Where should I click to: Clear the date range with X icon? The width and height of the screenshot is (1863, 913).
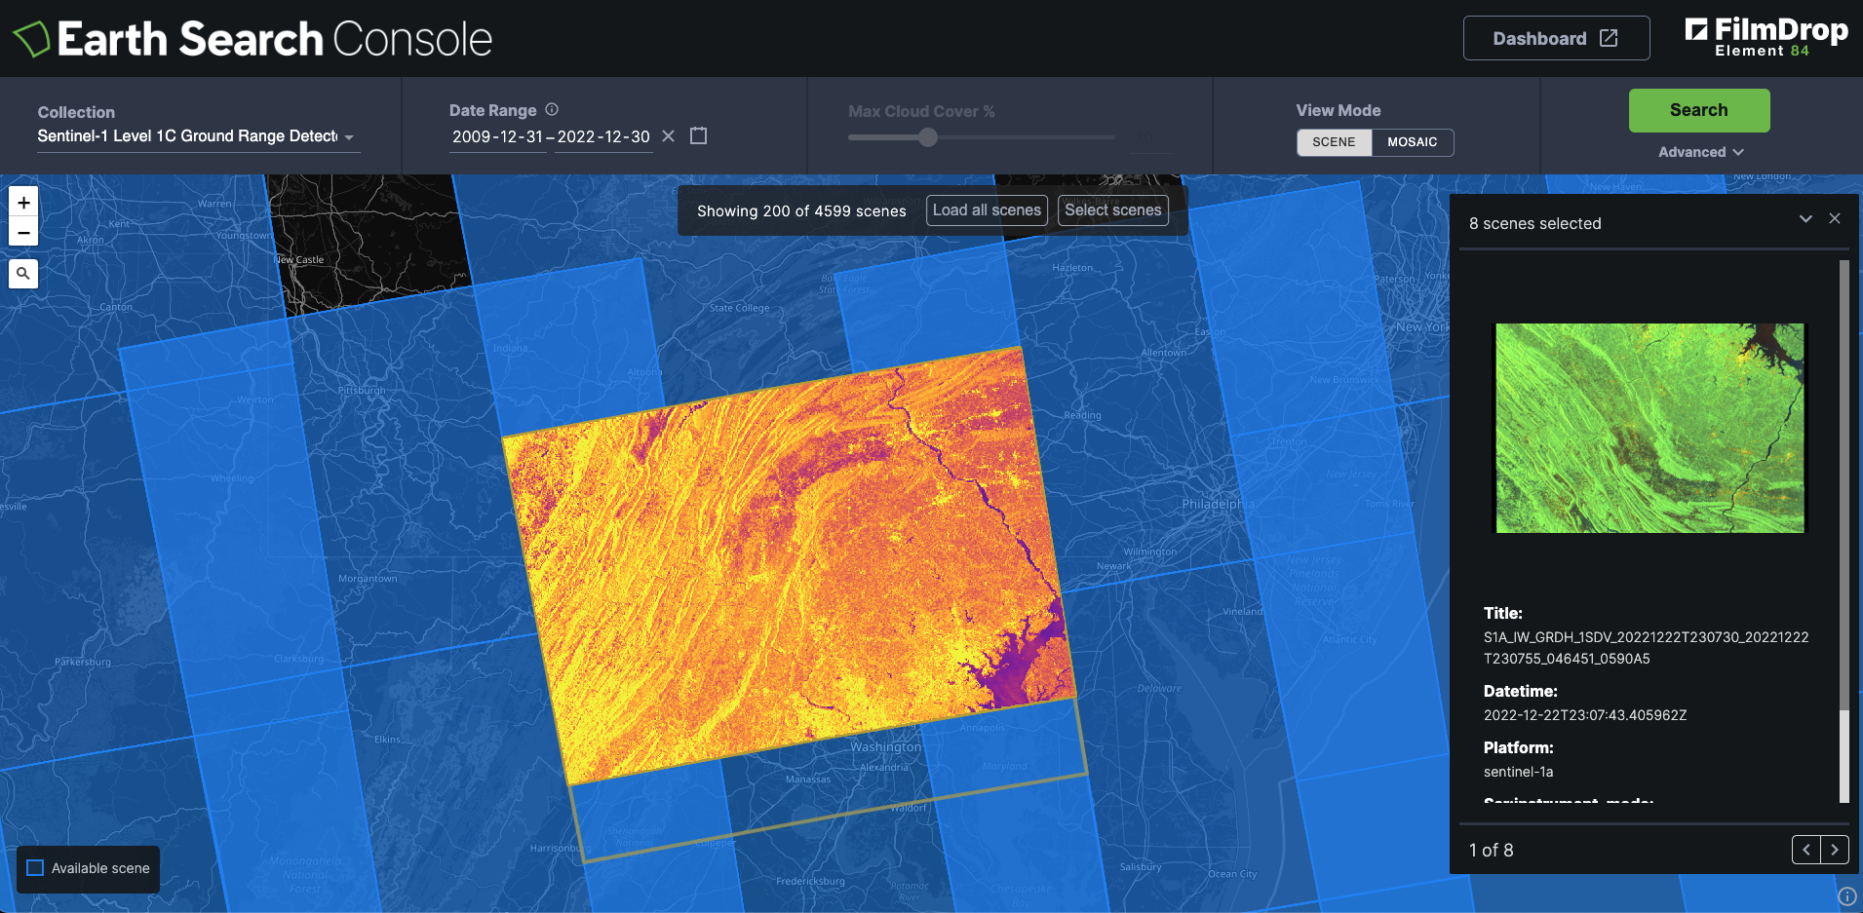[668, 136]
